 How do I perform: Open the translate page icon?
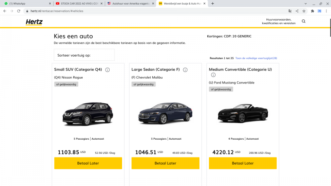click(290, 11)
